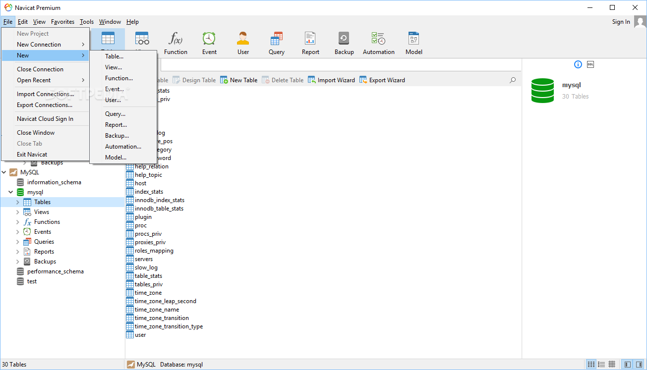647x370 pixels.
Task: Click the search magnifier in object toolbar
Action: 513,80
